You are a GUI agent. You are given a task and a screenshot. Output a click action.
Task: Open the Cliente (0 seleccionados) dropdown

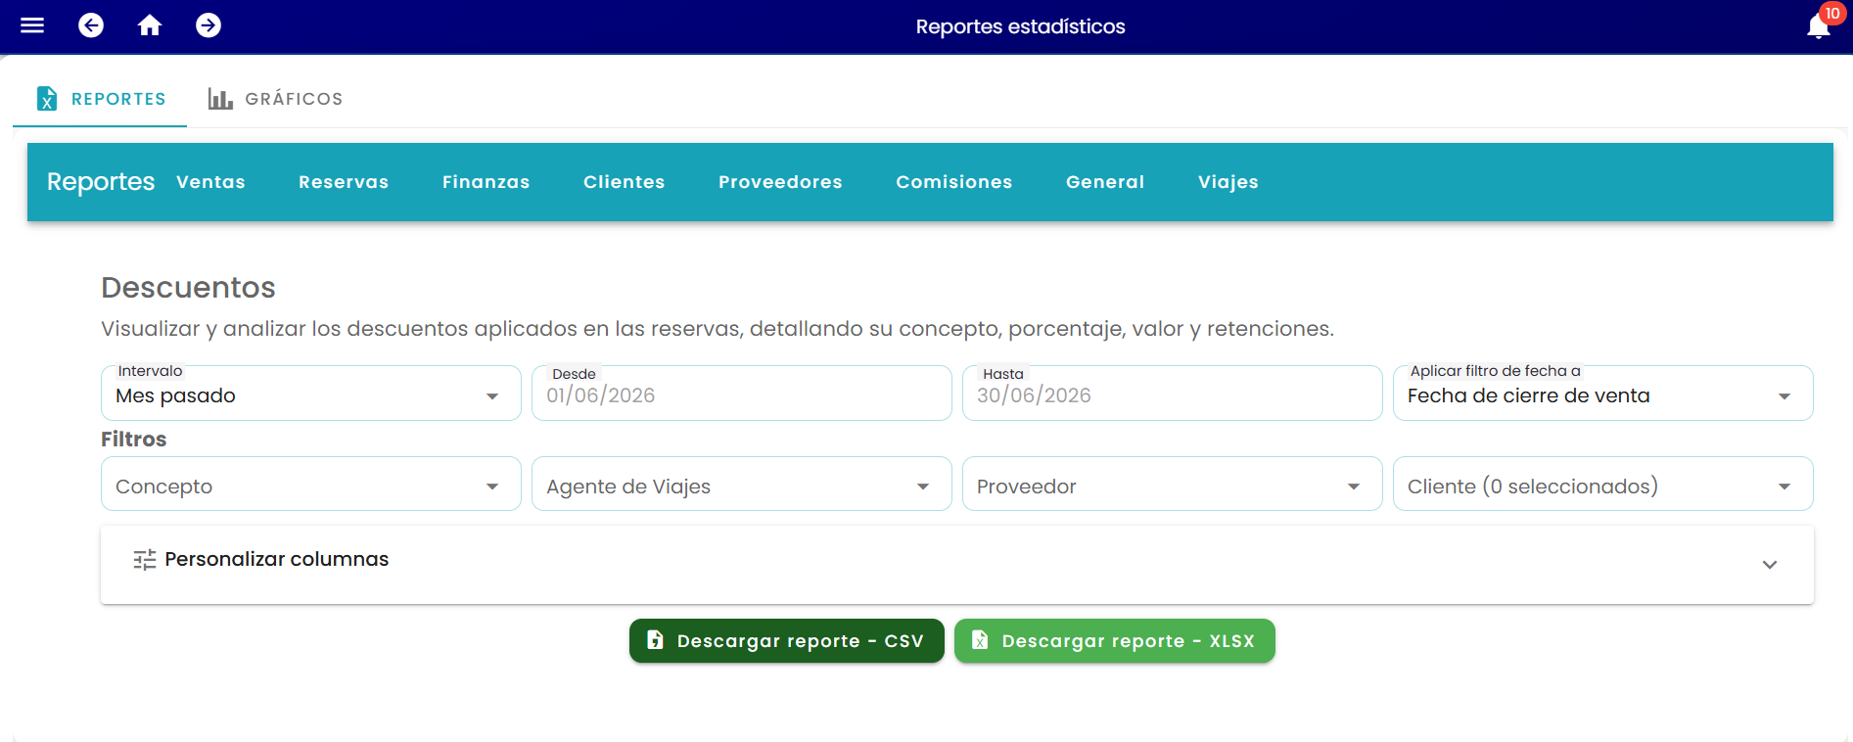tap(1603, 484)
